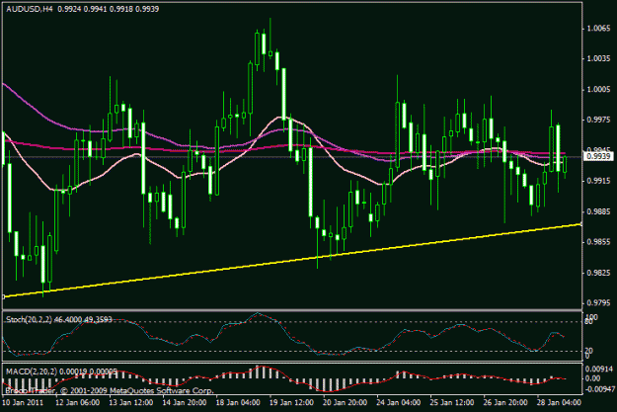Viewport: 617px width, 412px height.
Task: Click the 18 Jan 04:00 time label
Action: coord(238,402)
